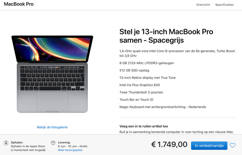Click the Ophalen pickup label
Screen dimensions: 242x155
click(17, 142)
